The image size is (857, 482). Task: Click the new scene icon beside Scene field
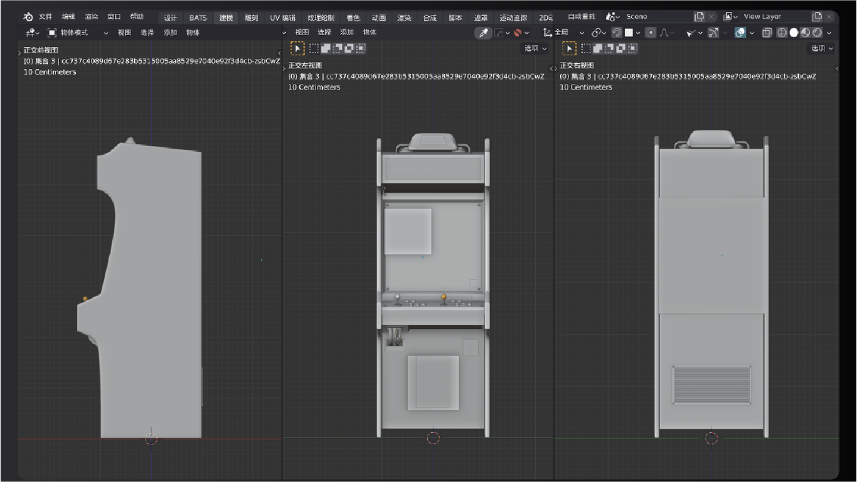pos(699,17)
